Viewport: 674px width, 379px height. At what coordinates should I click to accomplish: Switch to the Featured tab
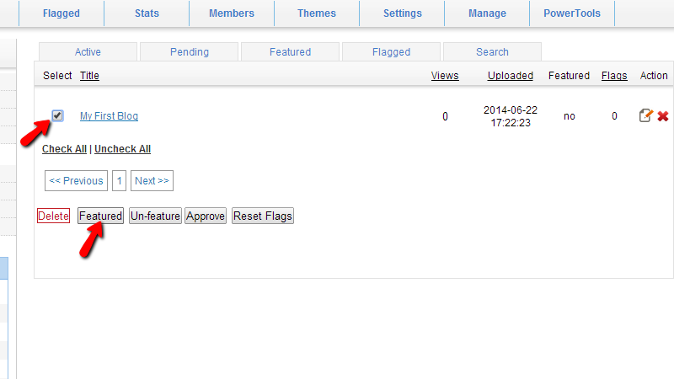[290, 52]
